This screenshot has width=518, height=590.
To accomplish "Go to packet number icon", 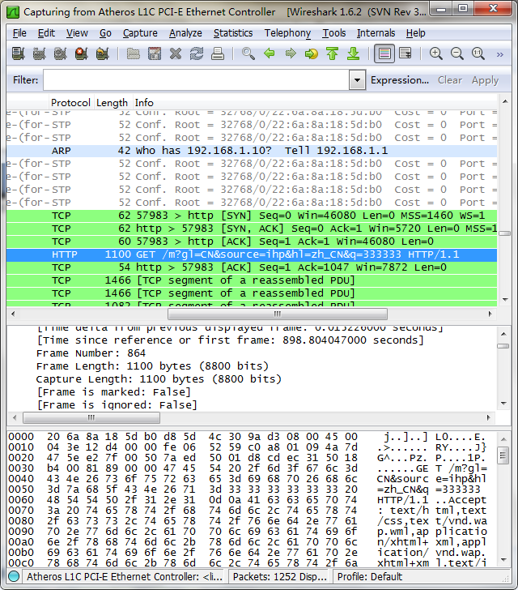I will (312, 53).
